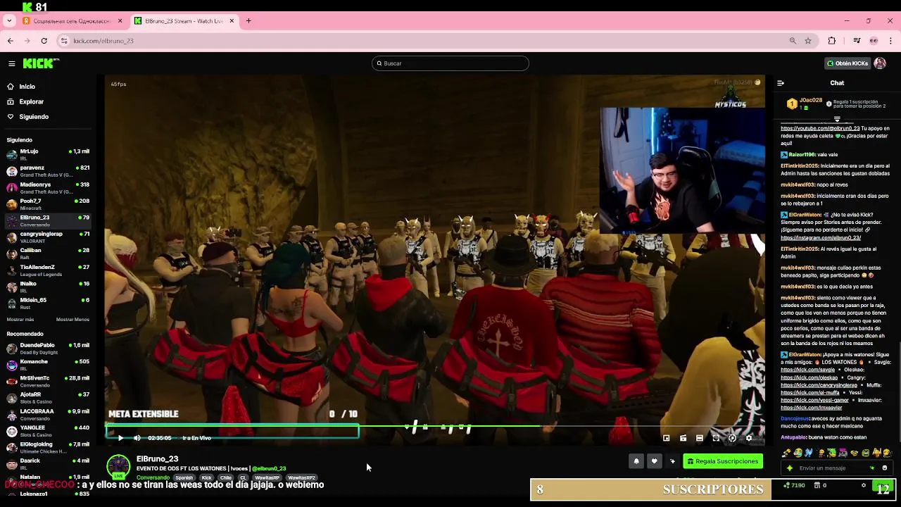Open DuendePablo recommended channel

tap(48, 349)
